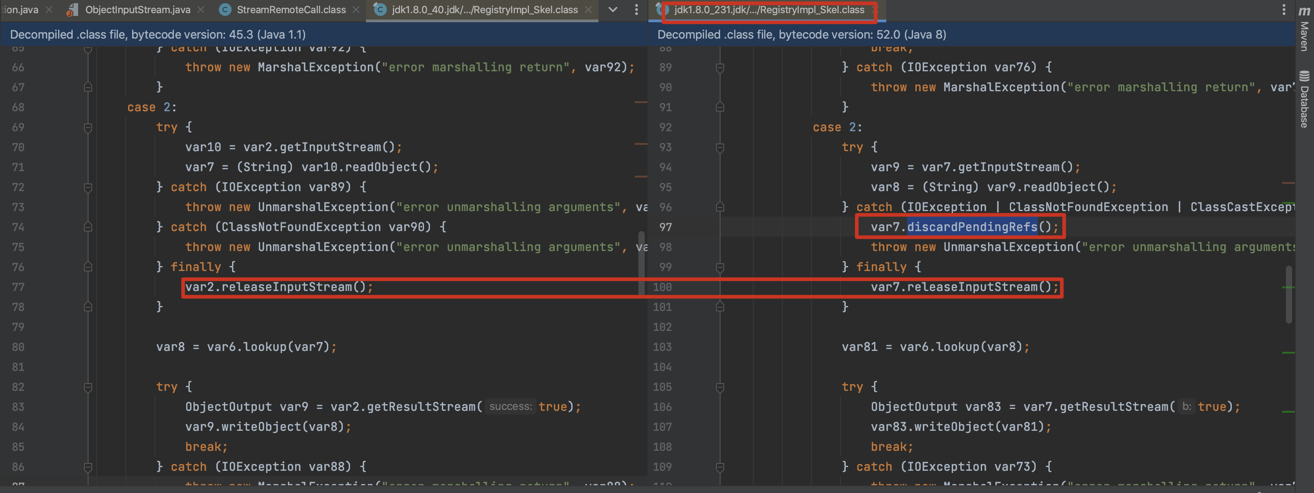Fold the finally block at right line 99
The image size is (1314, 493).
click(720, 267)
